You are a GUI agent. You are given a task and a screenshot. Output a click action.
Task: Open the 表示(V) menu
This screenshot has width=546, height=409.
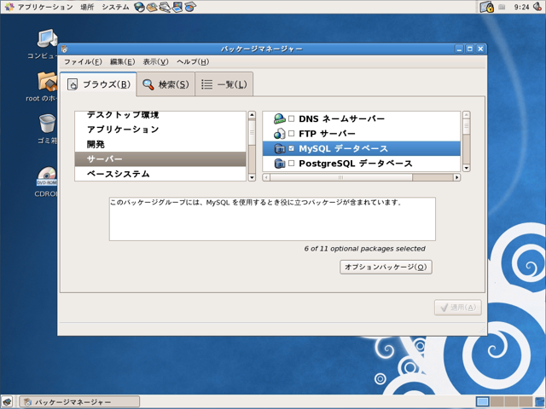(155, 62)
